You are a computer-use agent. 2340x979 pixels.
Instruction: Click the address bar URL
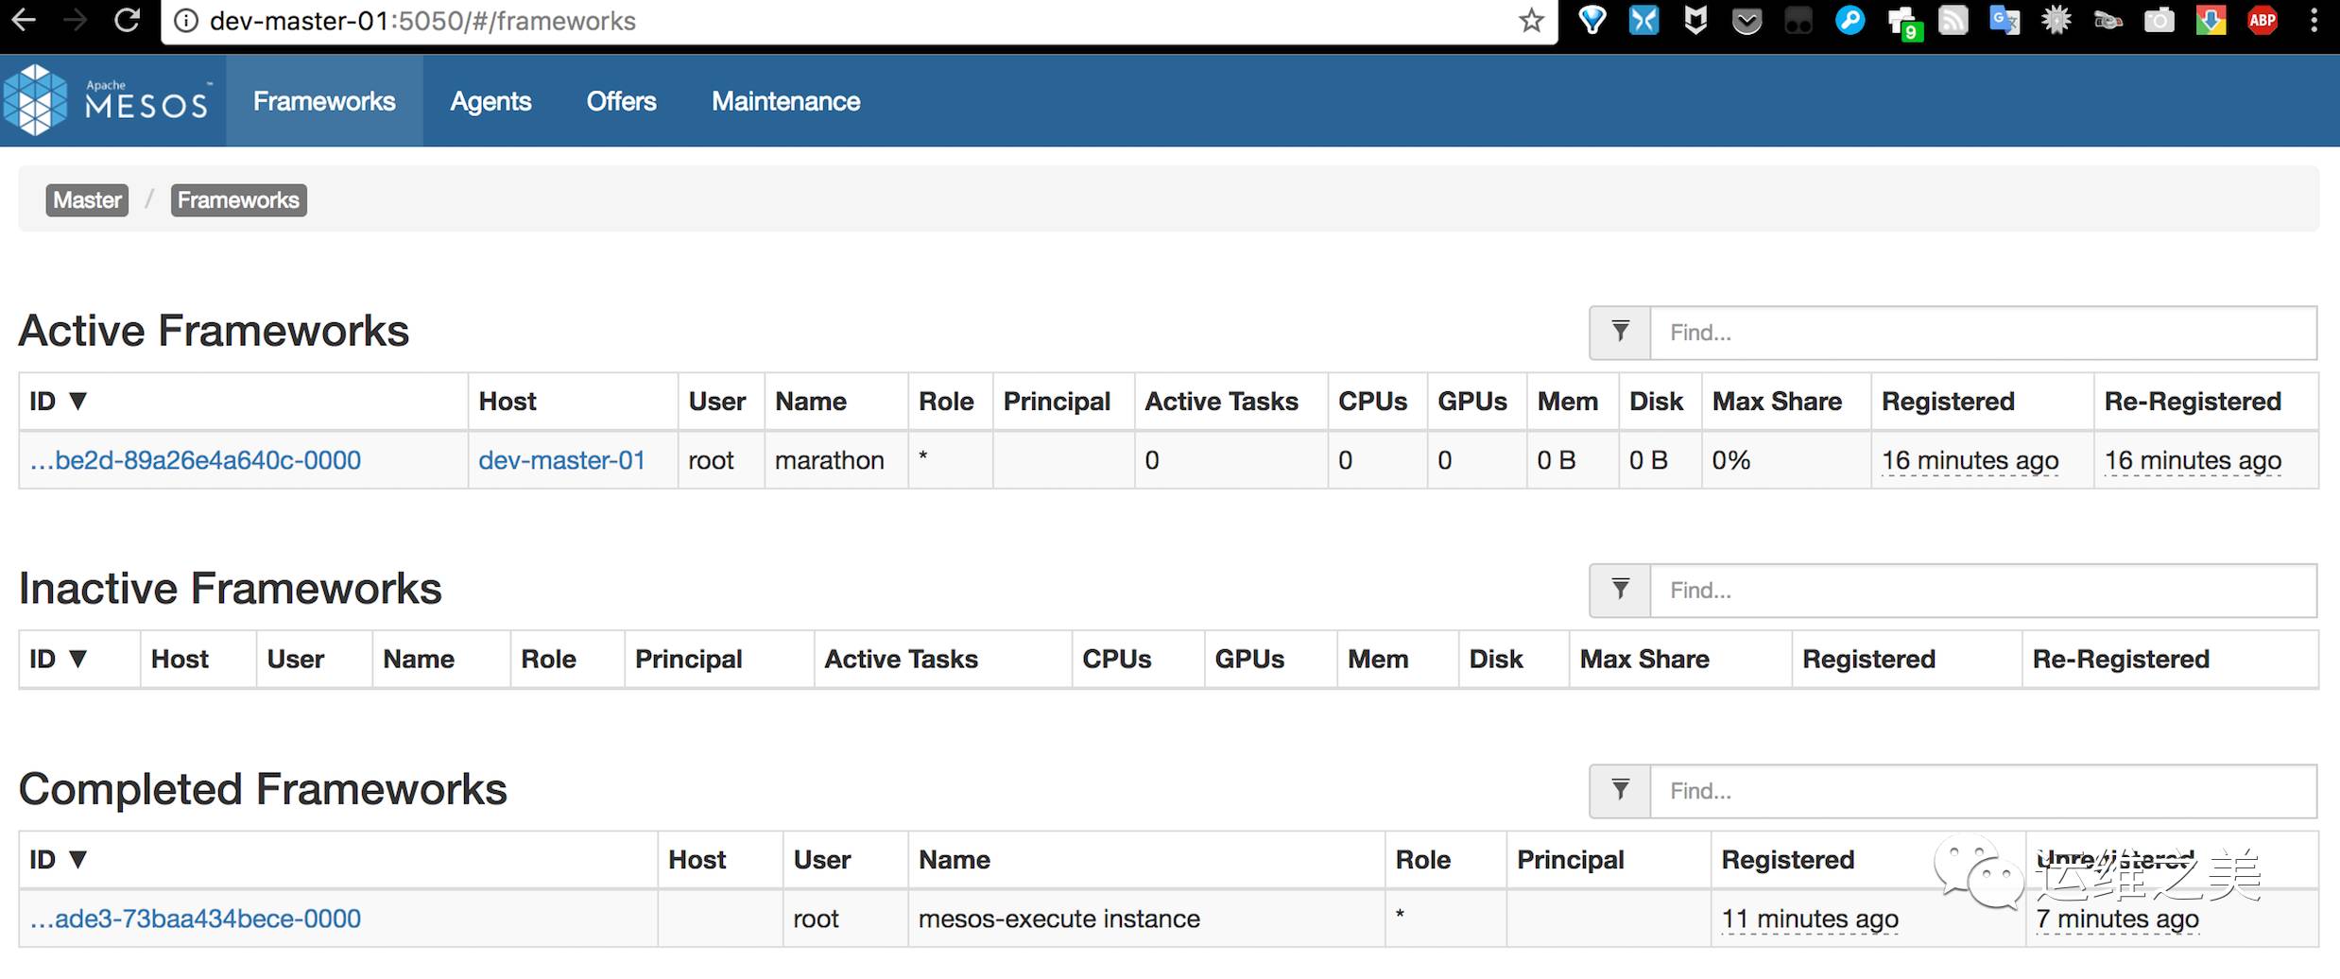coord(422,21)
